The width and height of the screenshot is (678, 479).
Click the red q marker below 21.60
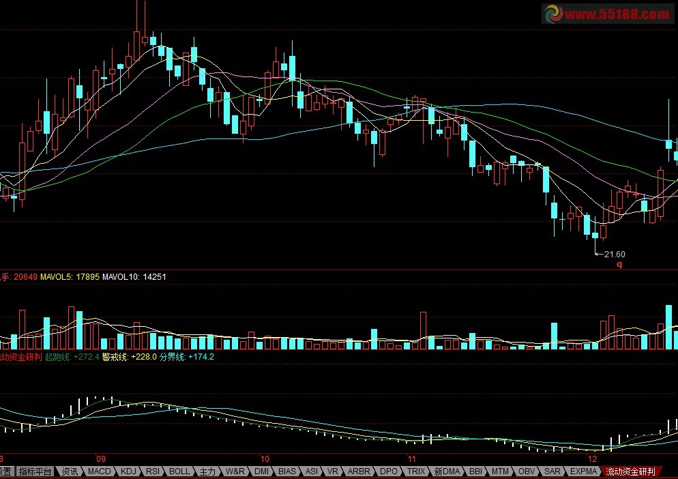tap(619, 264)
